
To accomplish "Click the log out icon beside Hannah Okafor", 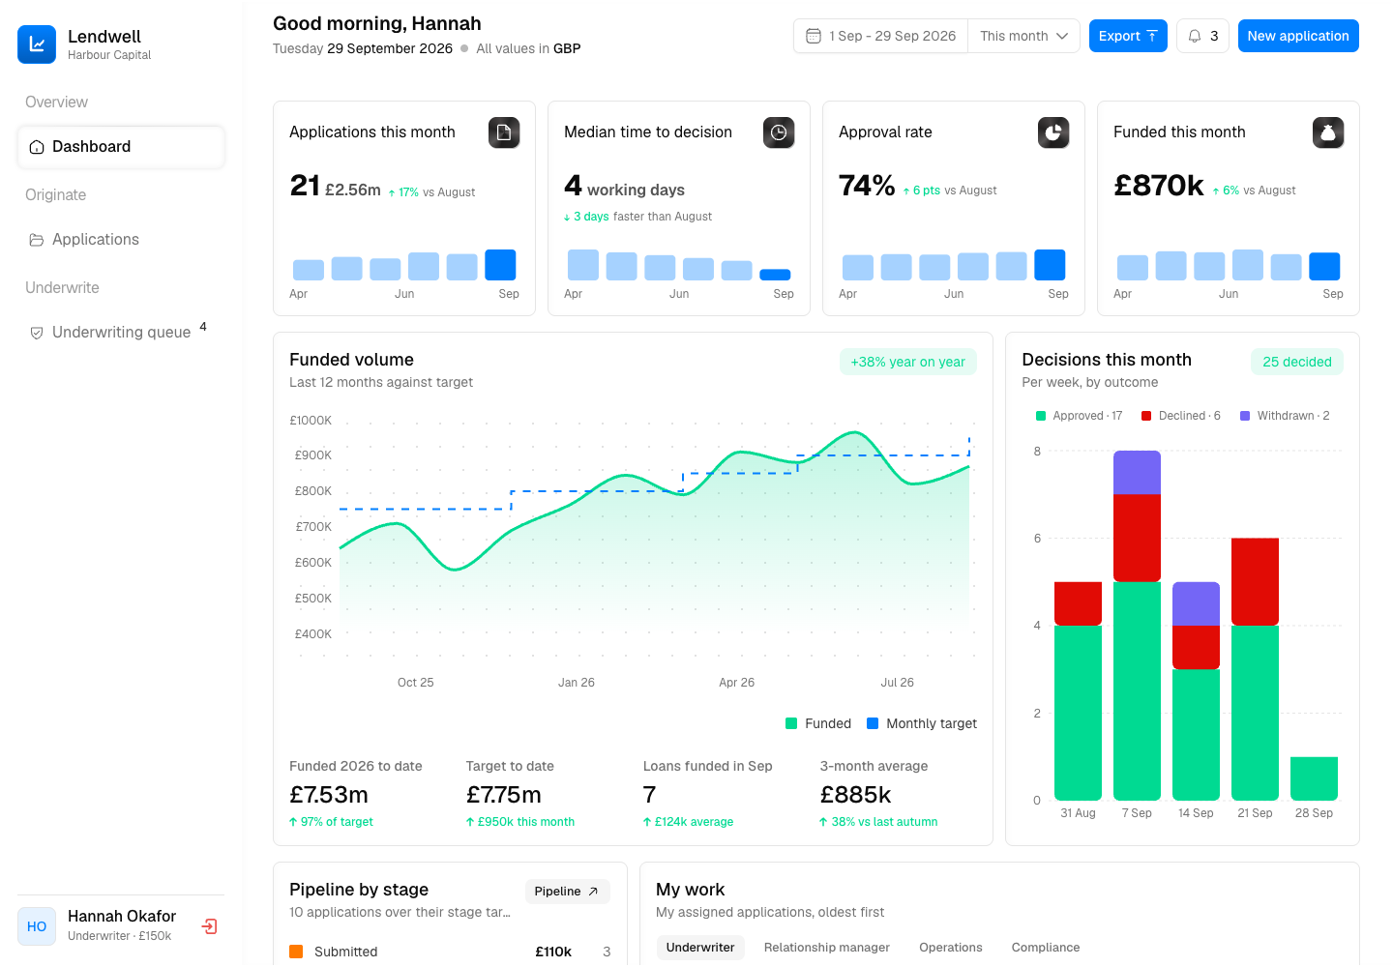I will coord(209,926).
